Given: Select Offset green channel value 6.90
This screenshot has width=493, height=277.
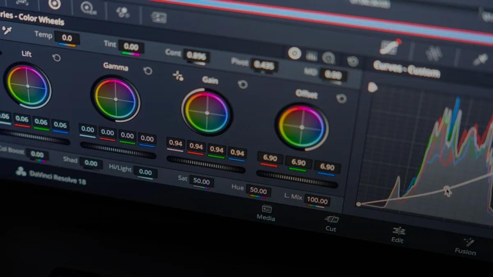Looking at the screenshot, I should pos(299,163).
